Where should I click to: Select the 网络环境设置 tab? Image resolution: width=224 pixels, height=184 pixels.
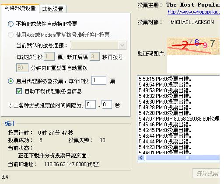click(20, 8)
